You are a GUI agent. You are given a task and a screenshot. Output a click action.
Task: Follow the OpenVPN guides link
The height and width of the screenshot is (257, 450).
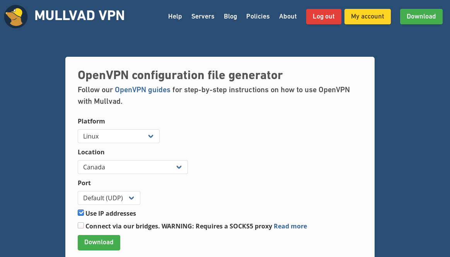pyautogui.click(x=142, y=90)
